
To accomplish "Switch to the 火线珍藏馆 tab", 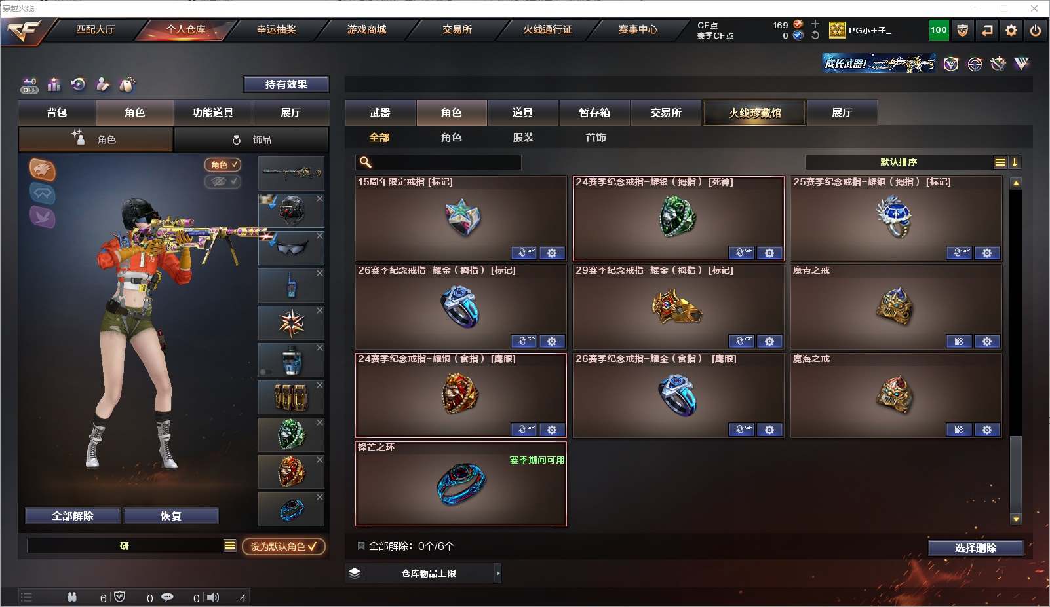I will (754, 113).
